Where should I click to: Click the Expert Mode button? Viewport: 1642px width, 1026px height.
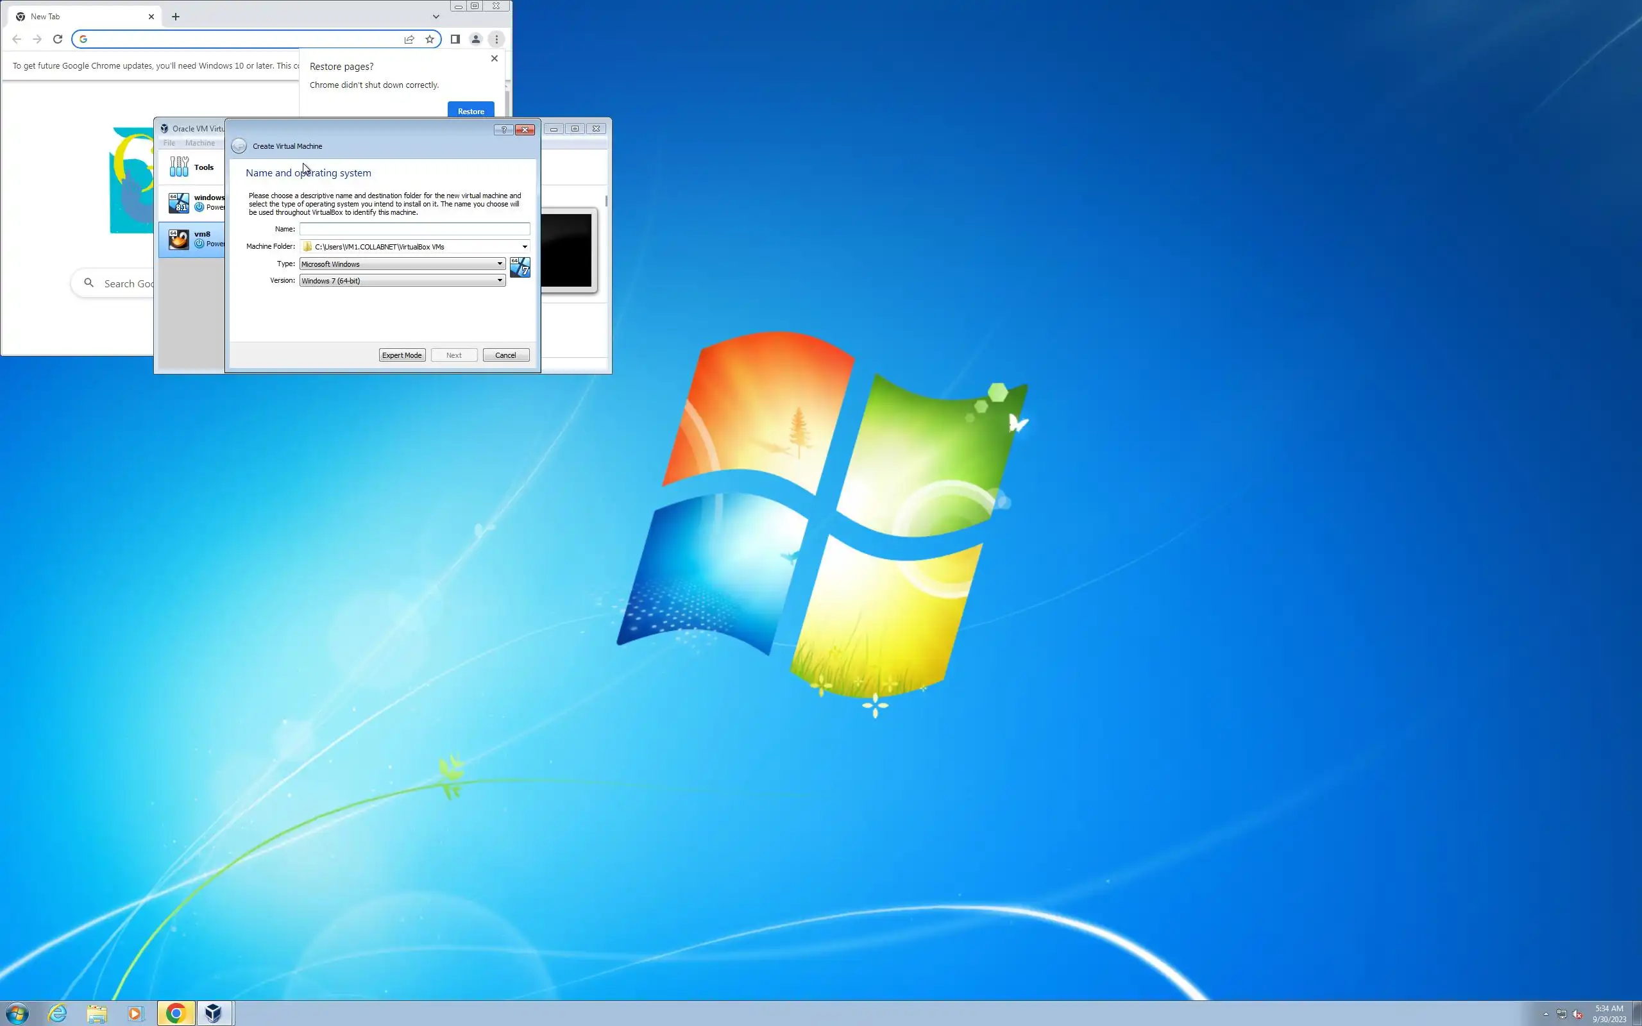click(402, 355)
